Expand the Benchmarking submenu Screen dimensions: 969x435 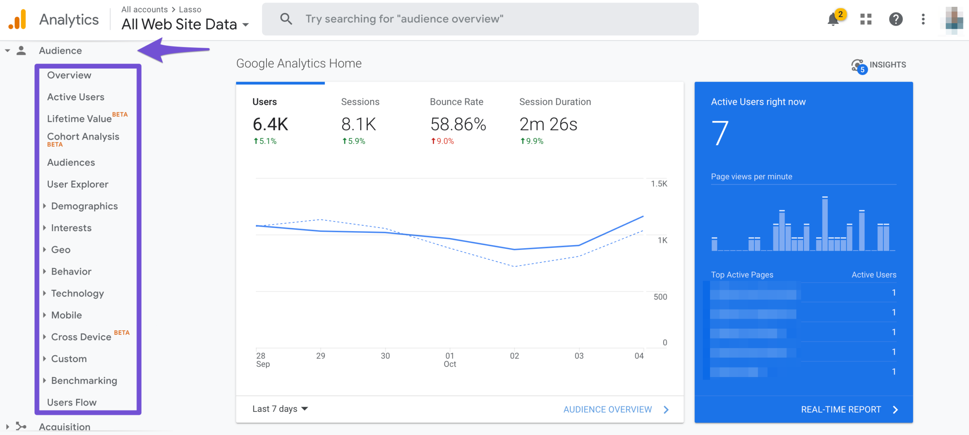[x=44, y=381]
